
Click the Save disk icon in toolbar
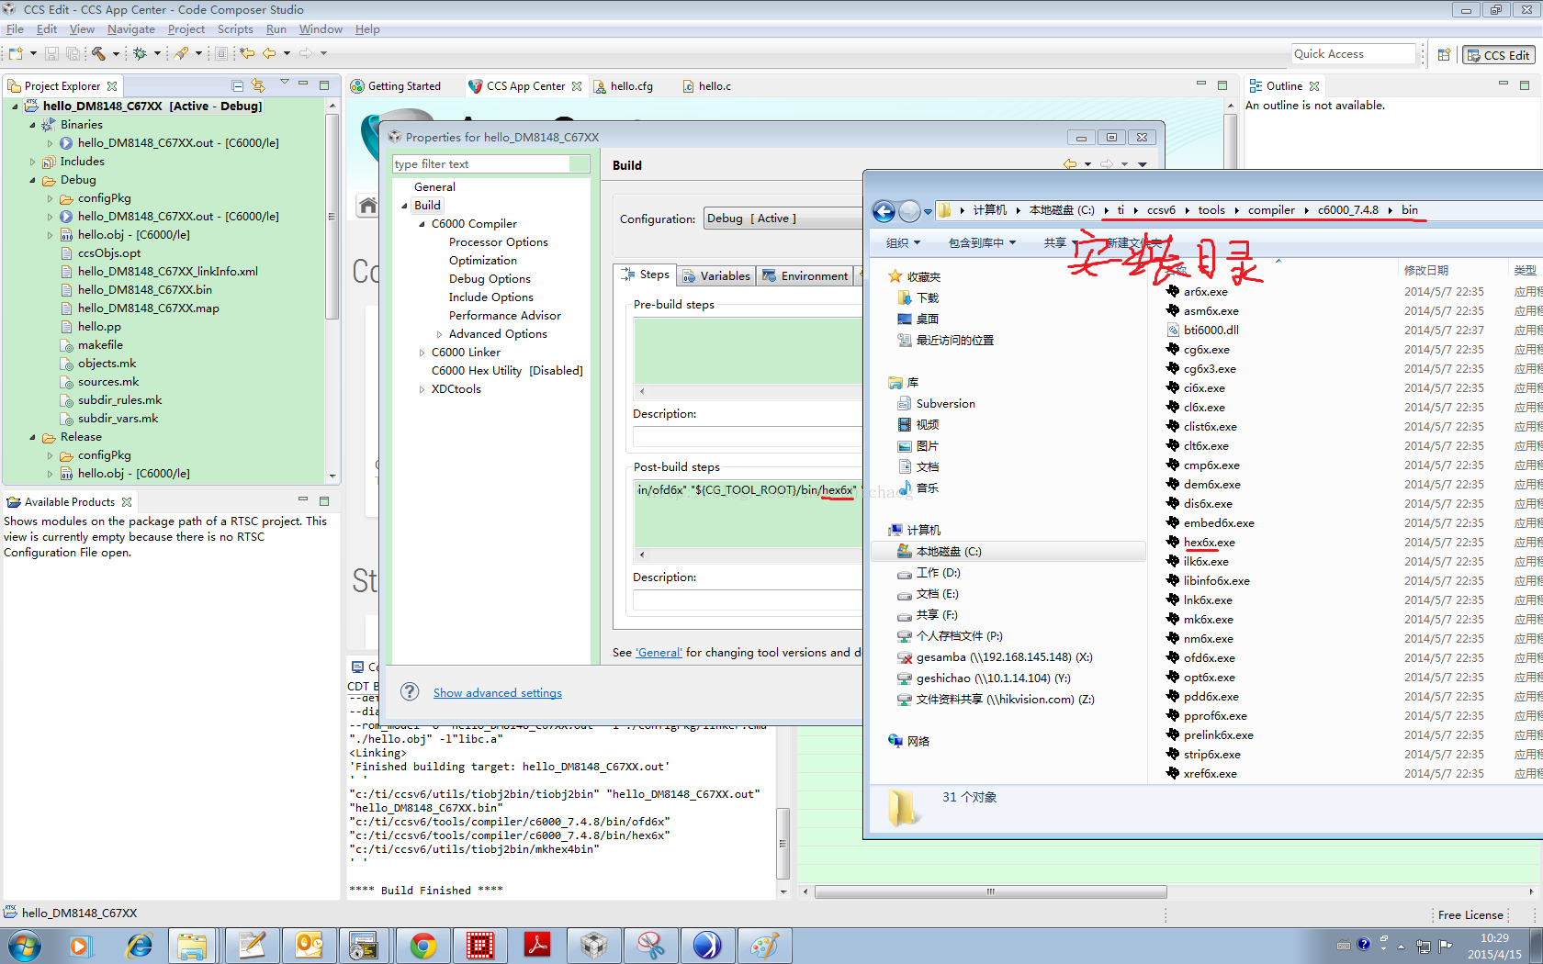point(51,53)
